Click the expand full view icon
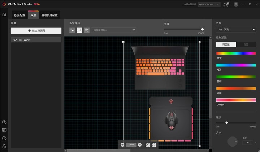 point(154,145)
